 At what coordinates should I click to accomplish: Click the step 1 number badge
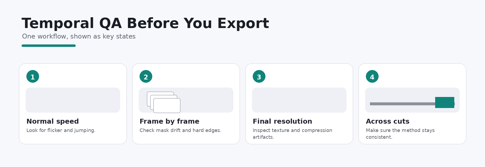click(33, 76)
